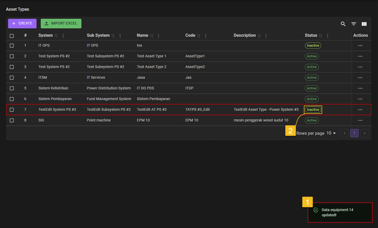
Task: Tick the checkbox for IT DO PDS row
Action: 12,88
